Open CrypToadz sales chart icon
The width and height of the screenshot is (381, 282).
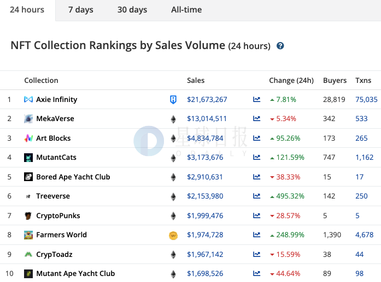click(256, 254)
